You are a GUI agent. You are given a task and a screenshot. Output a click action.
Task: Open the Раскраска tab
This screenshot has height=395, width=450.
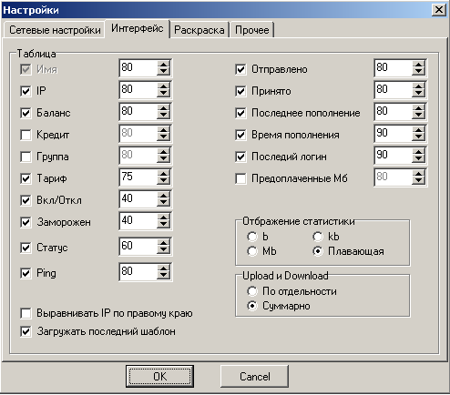[x=199, y=30]
